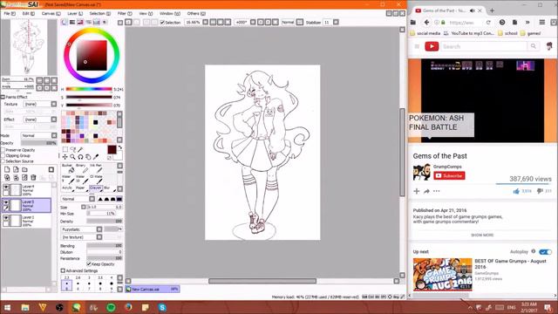
Task: Select the Hand pan tool in SAI
Action: click(88, 157)
